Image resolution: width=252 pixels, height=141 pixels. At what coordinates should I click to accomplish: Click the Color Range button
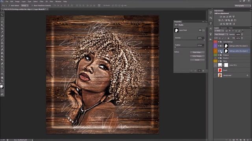tap(197, 56)
